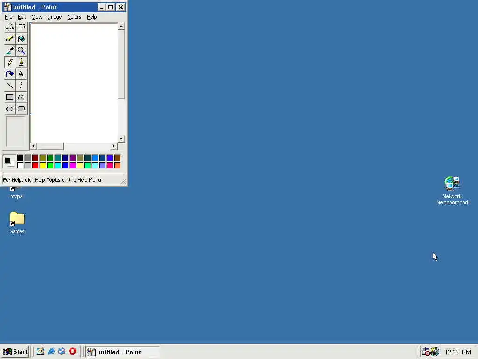
Task: Select the Games folder desktop shortcut
Action: click(x=17, y=223)
